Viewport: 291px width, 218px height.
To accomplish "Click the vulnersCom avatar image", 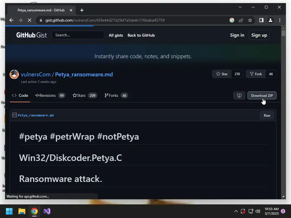I will click(14, 74).
